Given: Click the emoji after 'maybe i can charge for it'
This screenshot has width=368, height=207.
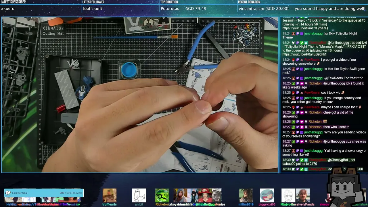Looking at the screenshot, I should pyautogui.click(x=360, y=107).
